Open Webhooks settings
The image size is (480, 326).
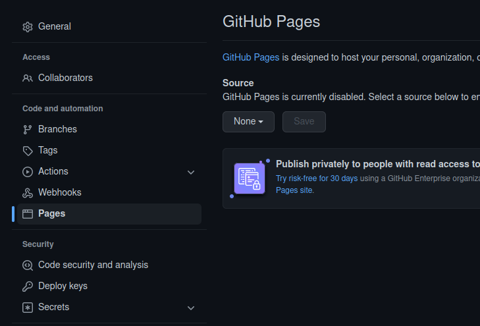click(109, 193)
